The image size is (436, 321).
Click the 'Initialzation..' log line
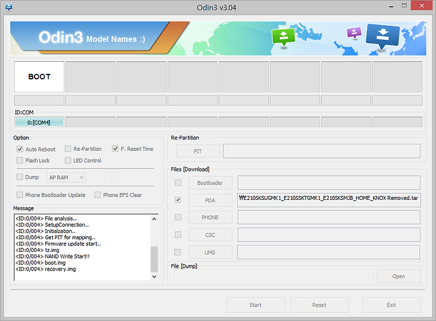tap(45, 231)
